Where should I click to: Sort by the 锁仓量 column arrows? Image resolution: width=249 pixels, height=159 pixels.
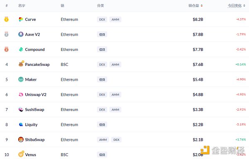coord(202,6)
